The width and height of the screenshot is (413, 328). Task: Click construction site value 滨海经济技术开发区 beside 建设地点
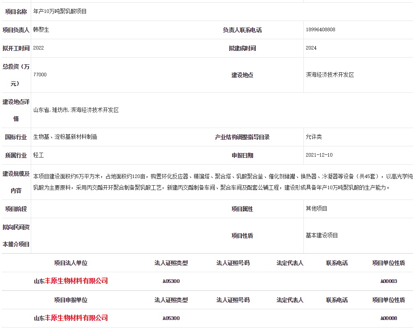tap(330, 75)
